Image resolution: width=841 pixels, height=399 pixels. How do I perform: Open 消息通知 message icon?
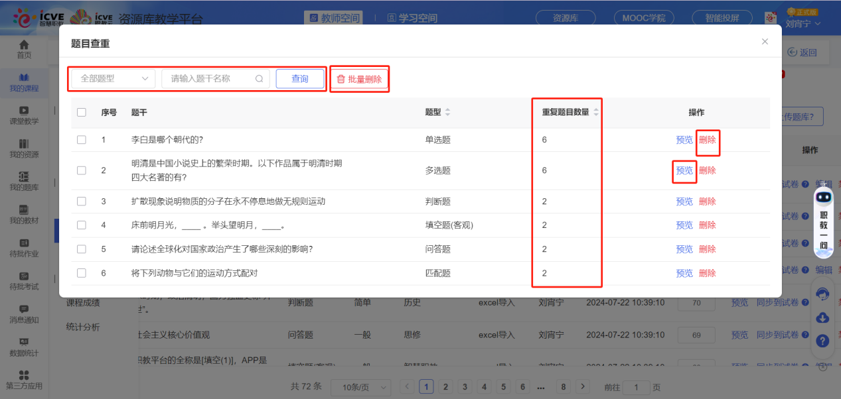[x=24, y=309]
